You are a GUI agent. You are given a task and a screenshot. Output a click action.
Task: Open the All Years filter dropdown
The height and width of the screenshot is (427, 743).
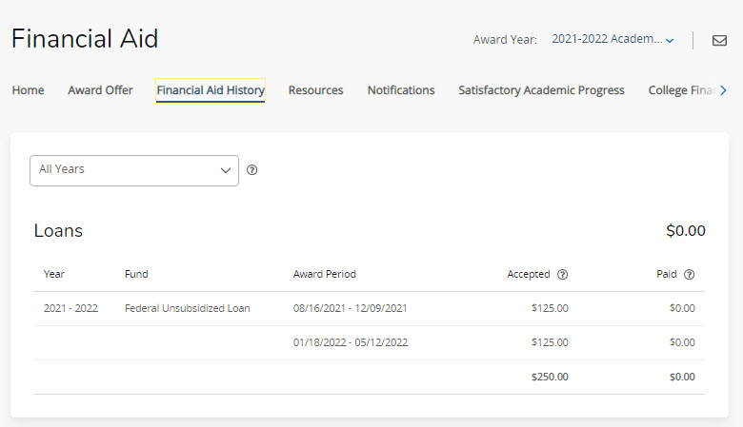[134, 170]
